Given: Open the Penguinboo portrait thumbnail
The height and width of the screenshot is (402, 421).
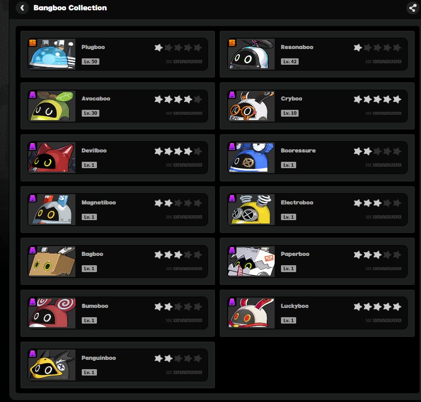Looking at the screenshot, I should pyautogui.click(x=52, y=365).
